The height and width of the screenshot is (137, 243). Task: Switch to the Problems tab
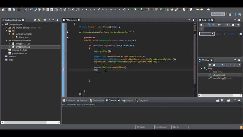69,100
